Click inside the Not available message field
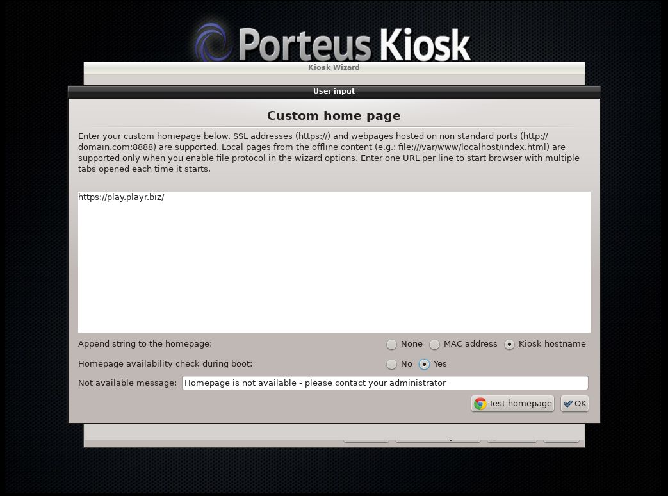The image size is (668, 496). pos(384,383)
